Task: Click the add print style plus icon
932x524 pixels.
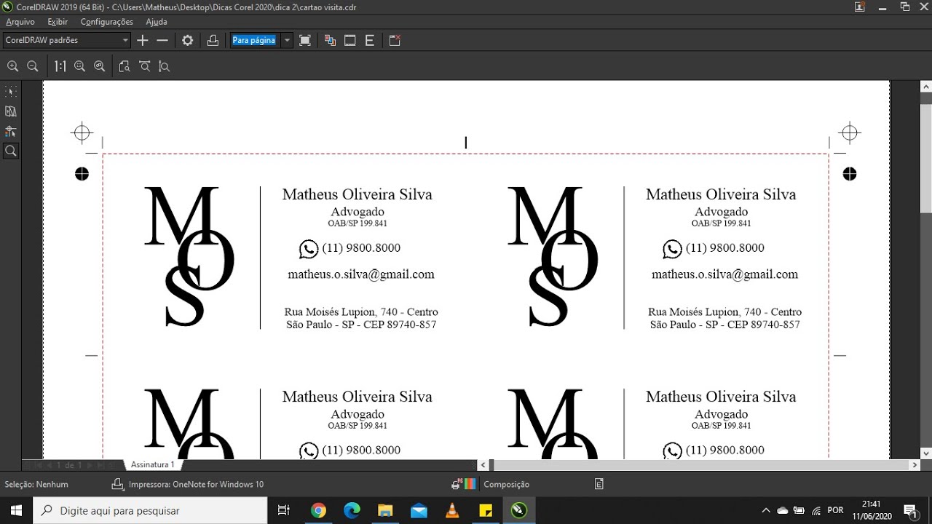Action: click(143, 41)
